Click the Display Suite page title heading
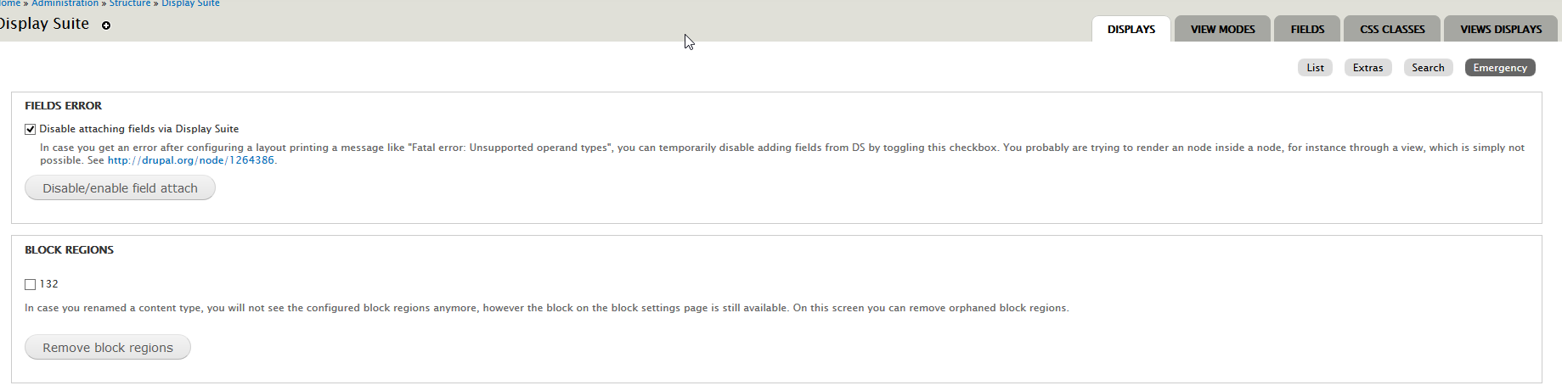Image resolution: width=1562 pixels, height=391 pixels. [44, 24]
